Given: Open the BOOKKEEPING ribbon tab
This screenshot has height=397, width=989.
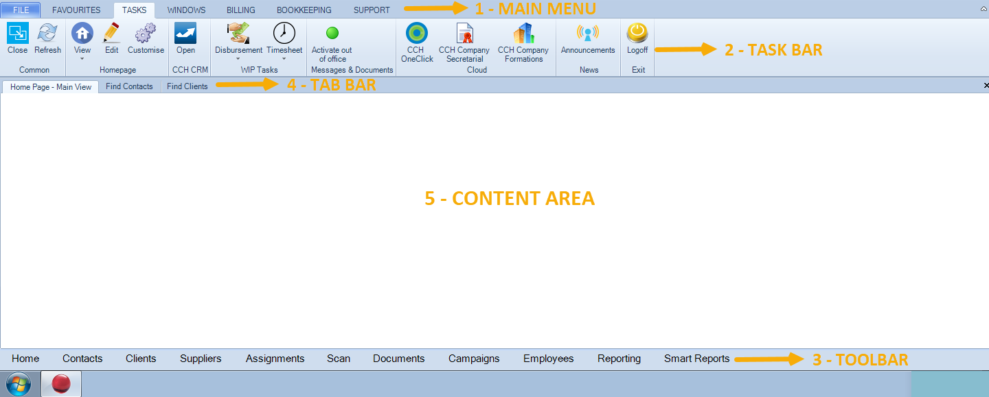Looking at the screenshot, I should click(304, 10).
